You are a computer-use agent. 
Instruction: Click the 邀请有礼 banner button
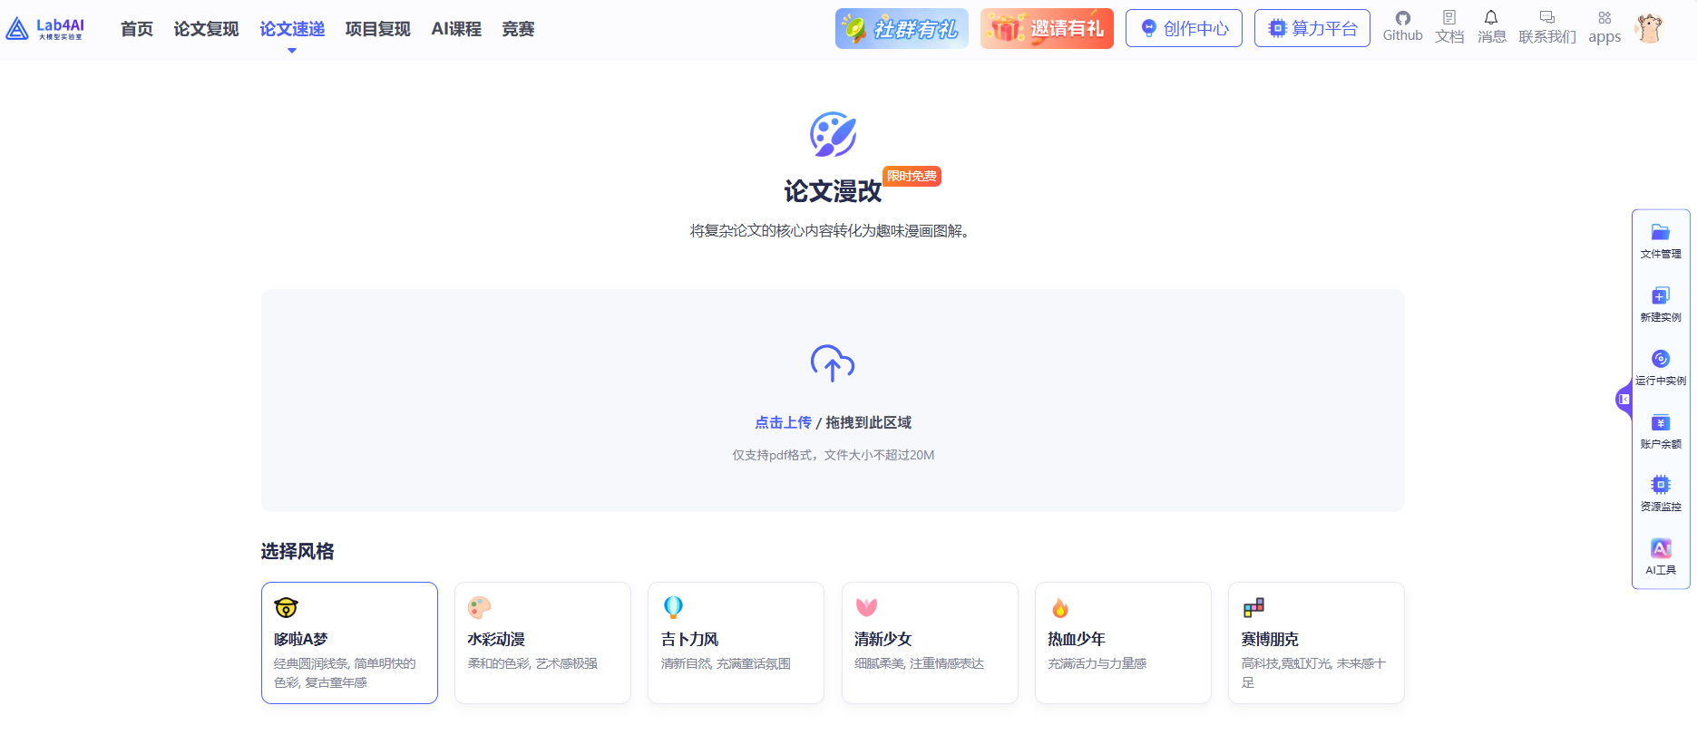(1047, 28)
